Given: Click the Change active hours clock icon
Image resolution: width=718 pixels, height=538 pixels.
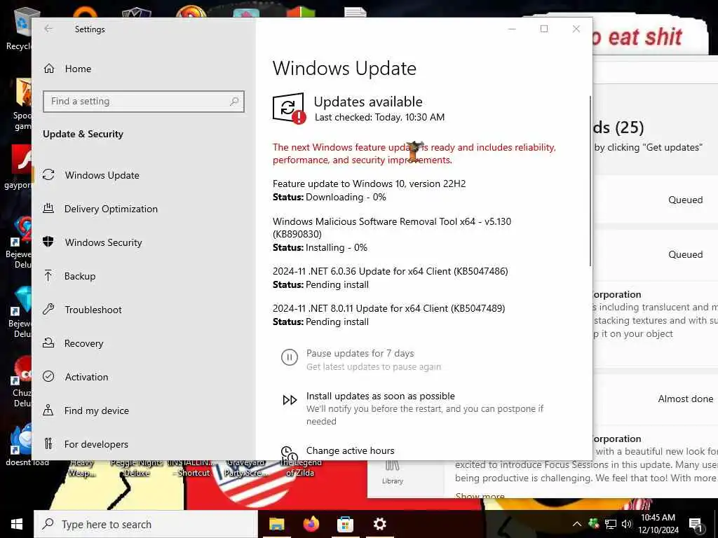Looking at the screenshot, I should coord(289,453).
